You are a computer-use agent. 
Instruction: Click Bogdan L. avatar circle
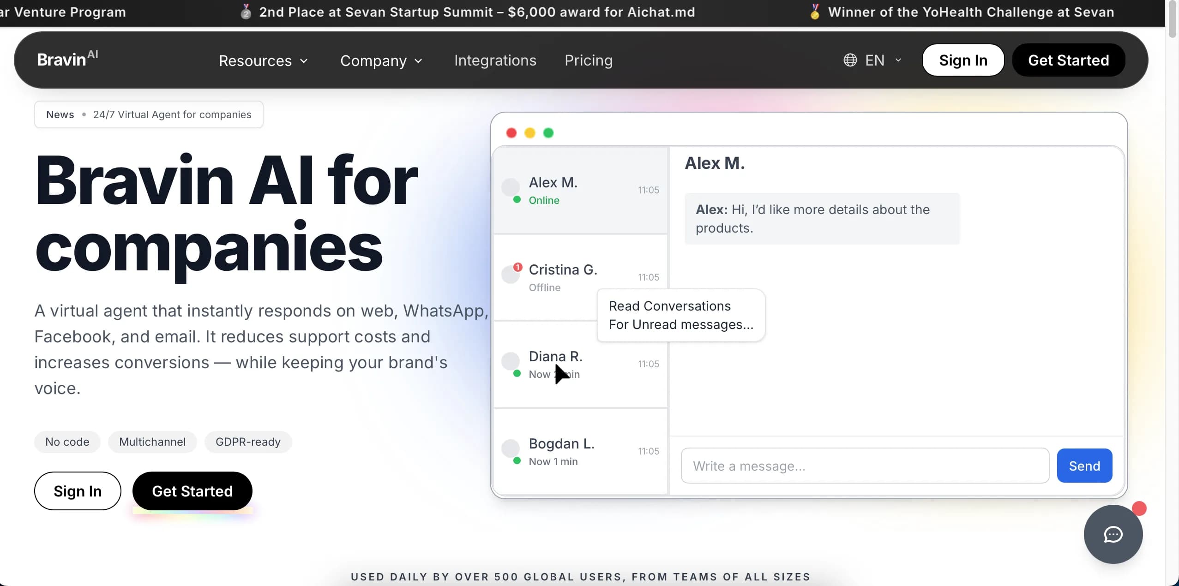click(x=511, y=448)
